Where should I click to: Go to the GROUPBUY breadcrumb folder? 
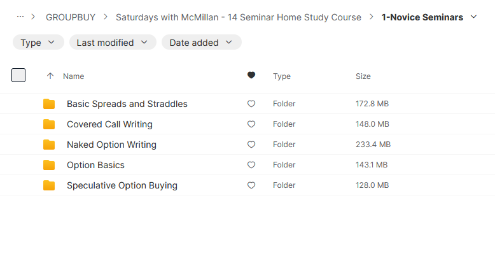tap(71, 17)
